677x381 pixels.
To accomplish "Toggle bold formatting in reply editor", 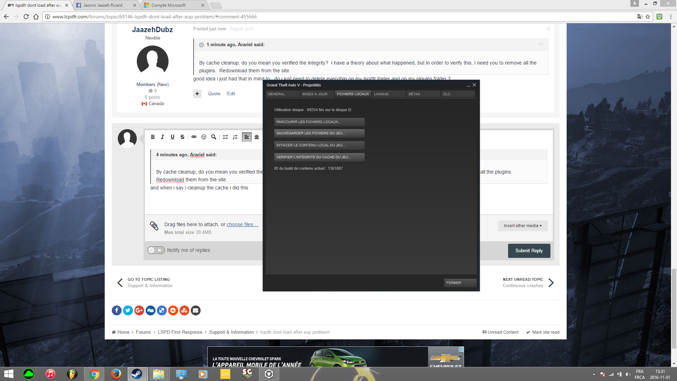I will [x=153, y=137].
